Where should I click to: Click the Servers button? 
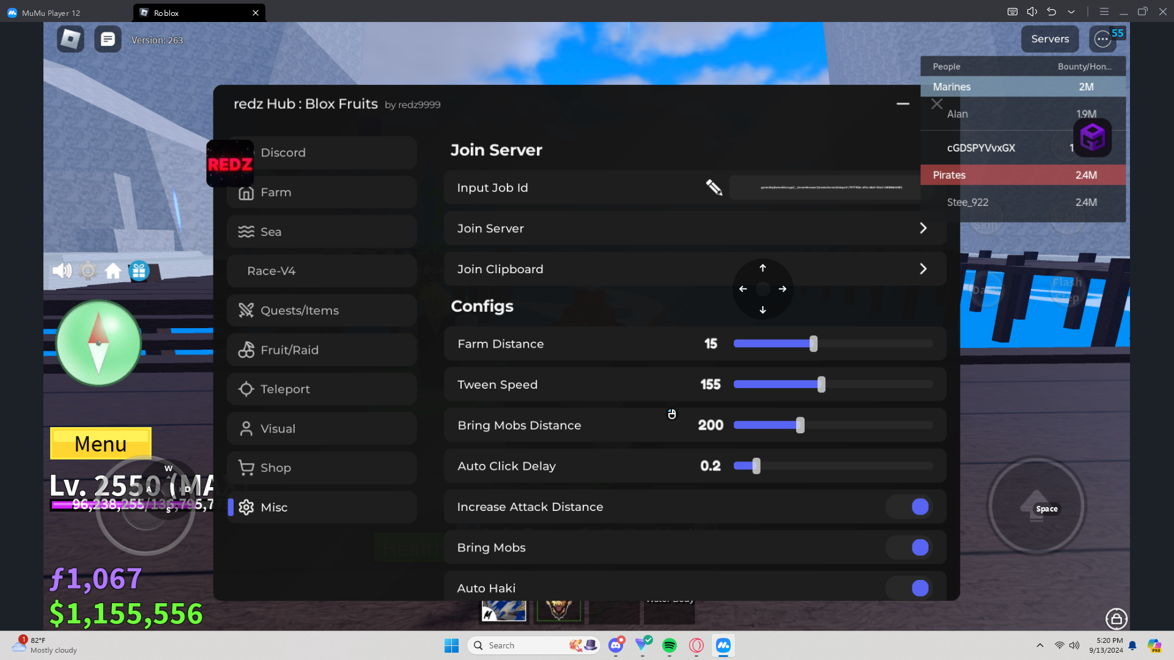(1050, 39)
